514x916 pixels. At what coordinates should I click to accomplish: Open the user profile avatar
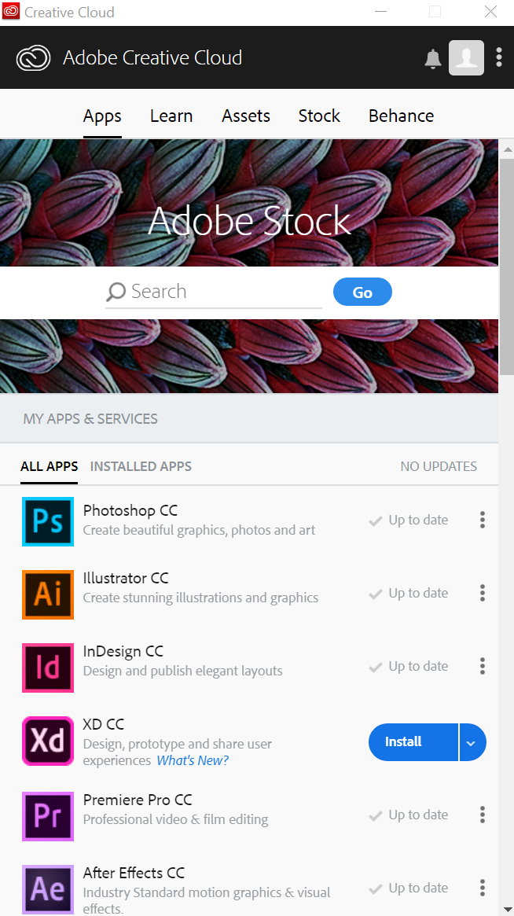pyautogui.click(x=466, y=58)
